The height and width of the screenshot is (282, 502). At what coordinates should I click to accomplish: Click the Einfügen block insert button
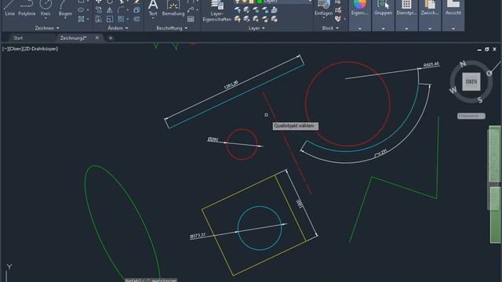point(323,8)
